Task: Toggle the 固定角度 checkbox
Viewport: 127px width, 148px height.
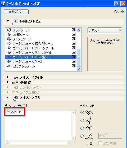Action: coord(100,143)
